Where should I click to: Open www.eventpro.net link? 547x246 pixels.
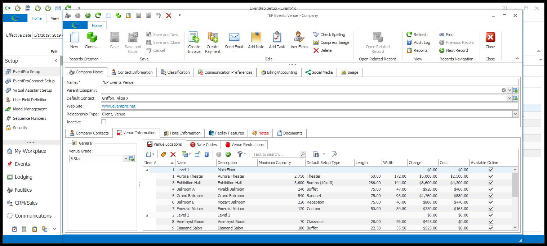(x=119, y=106)
